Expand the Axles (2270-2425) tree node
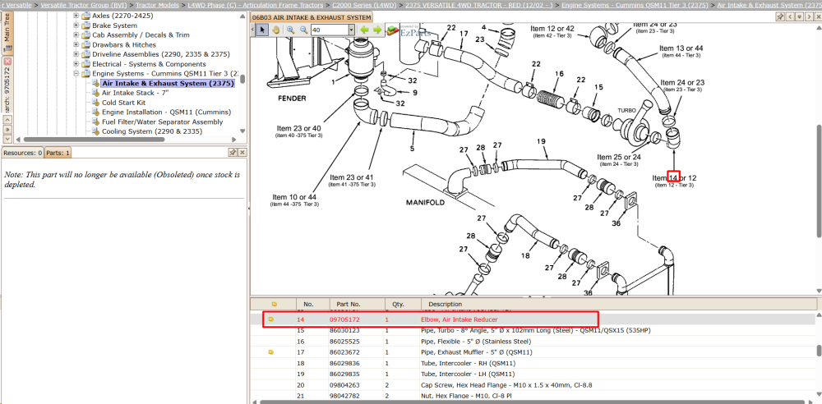This screenshot has width=822, height=404. pos(76,16)
